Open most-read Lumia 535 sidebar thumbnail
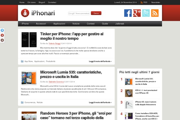The height and width of the screenshot is (120, 180). (x=129, y=82)
